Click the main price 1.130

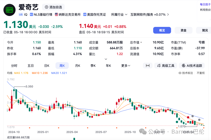[16, 25]
